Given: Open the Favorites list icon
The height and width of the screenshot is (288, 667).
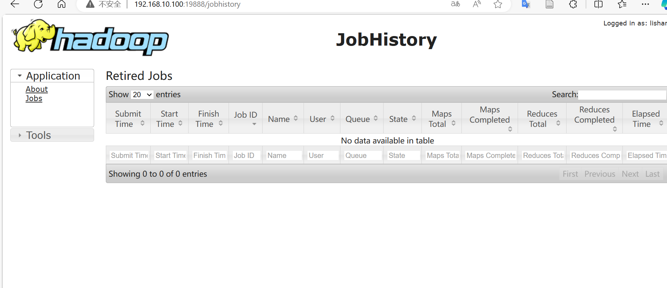Looking at the screenshot, I should pos(622,4).
